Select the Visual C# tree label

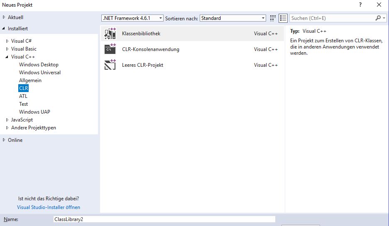click(x=21, y=41)
